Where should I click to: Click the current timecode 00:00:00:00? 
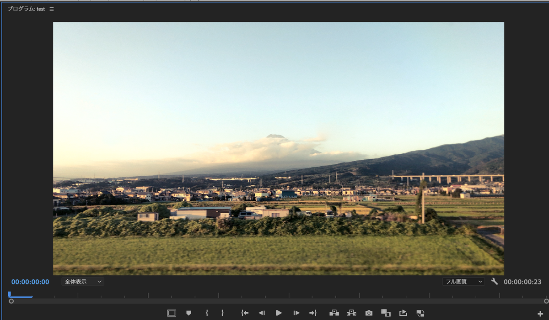point(30,282)
